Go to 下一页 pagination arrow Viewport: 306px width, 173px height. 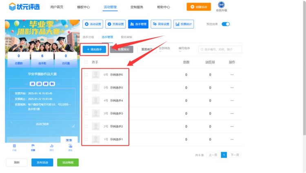point(234,155)
